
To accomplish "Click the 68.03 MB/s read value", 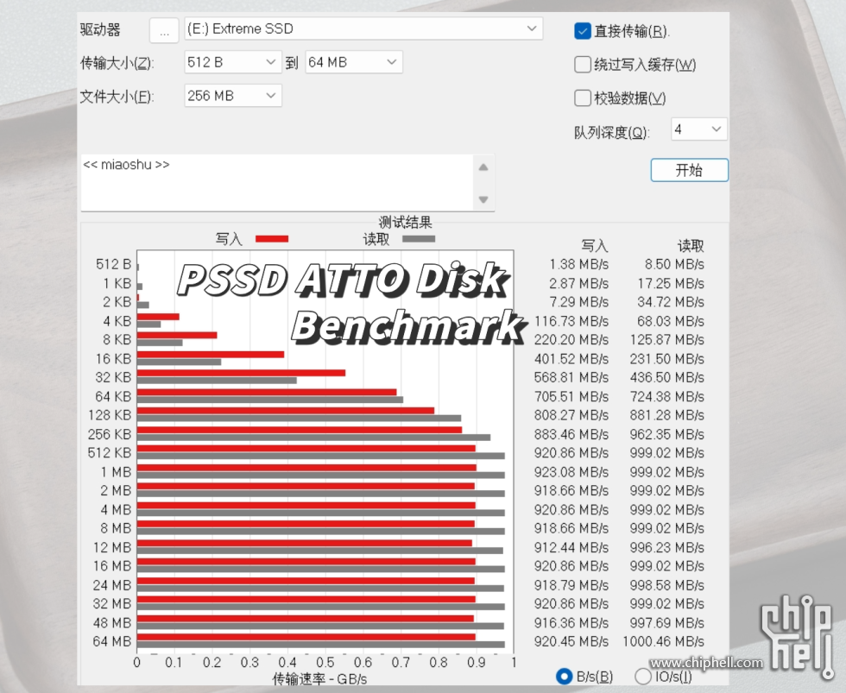I will [x=671, y=321].
